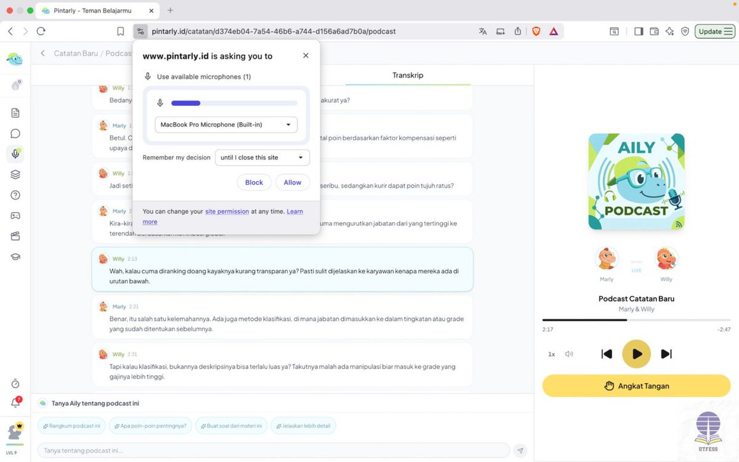Click the address bar URL
This screenshot has height=462, width=739.
pyautogui.click(x=273, y=31)
